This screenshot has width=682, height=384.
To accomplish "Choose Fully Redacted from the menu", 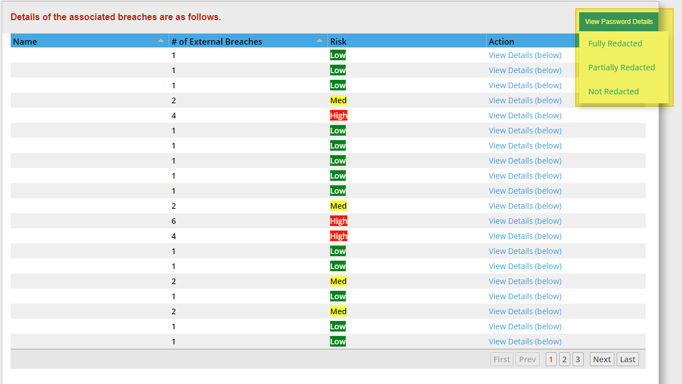I will [615, 44].
